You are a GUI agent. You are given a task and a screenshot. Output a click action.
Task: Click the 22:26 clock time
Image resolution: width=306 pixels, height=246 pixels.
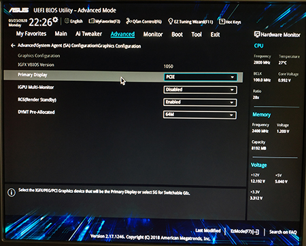coord(40,22)
